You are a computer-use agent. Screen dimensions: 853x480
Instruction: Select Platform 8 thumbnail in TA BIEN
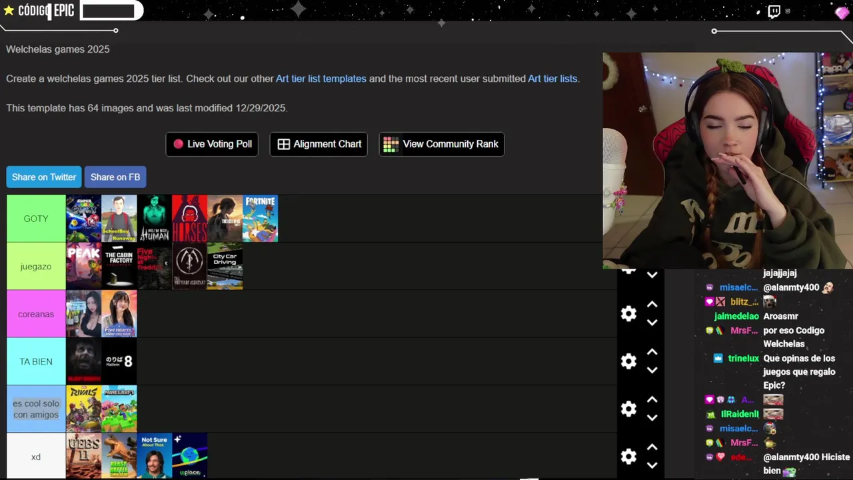pyautogui.click(x=119, y=361)
